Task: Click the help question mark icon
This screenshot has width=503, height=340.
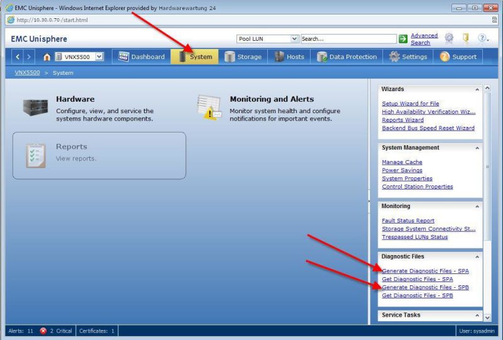Action: (x=482, y=38)
